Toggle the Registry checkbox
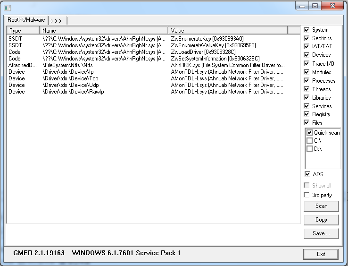The image size is (348, 266). [307, 114]
